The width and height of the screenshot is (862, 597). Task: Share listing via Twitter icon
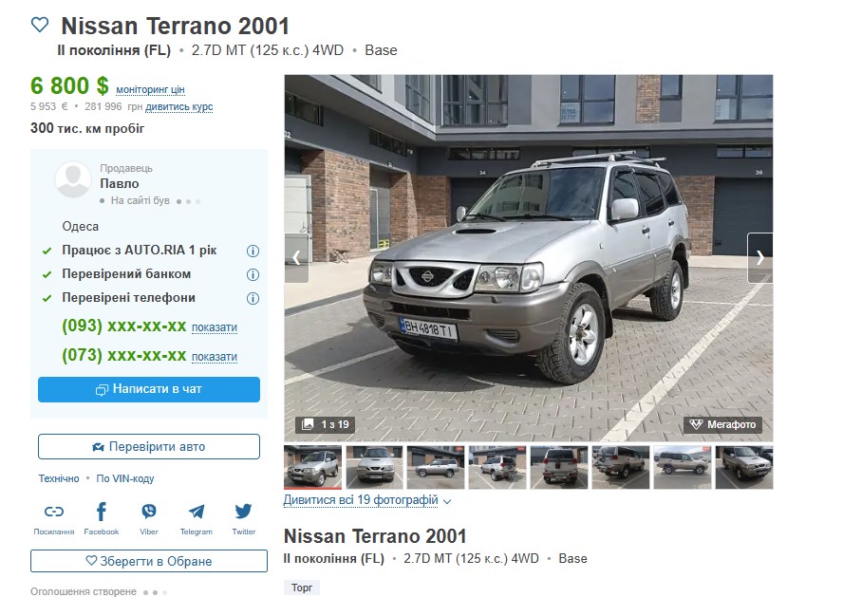tap(244, 512)
